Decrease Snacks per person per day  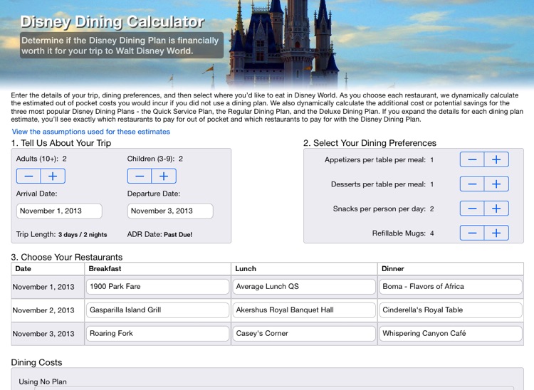(472, 209)
